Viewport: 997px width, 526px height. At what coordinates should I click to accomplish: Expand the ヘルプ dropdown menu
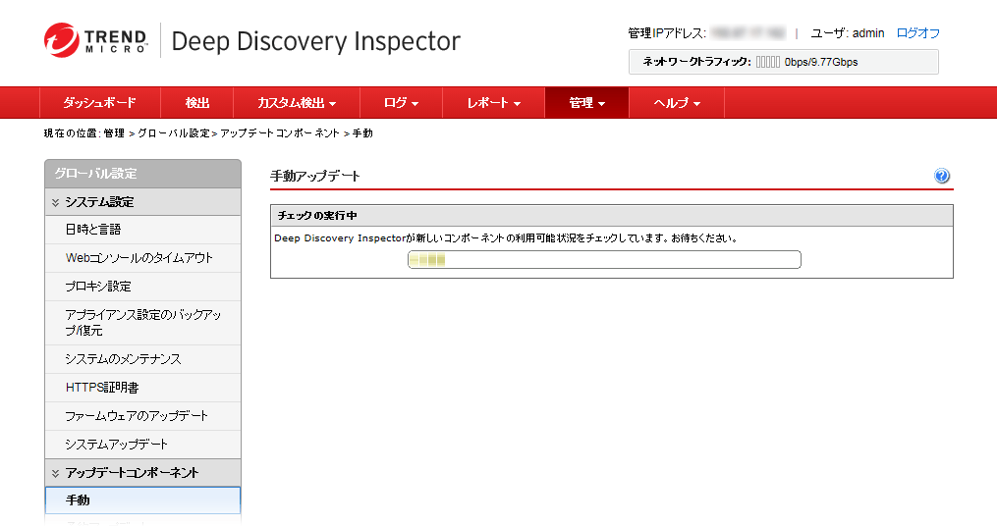pyautogui.click(x=677, y=103)
